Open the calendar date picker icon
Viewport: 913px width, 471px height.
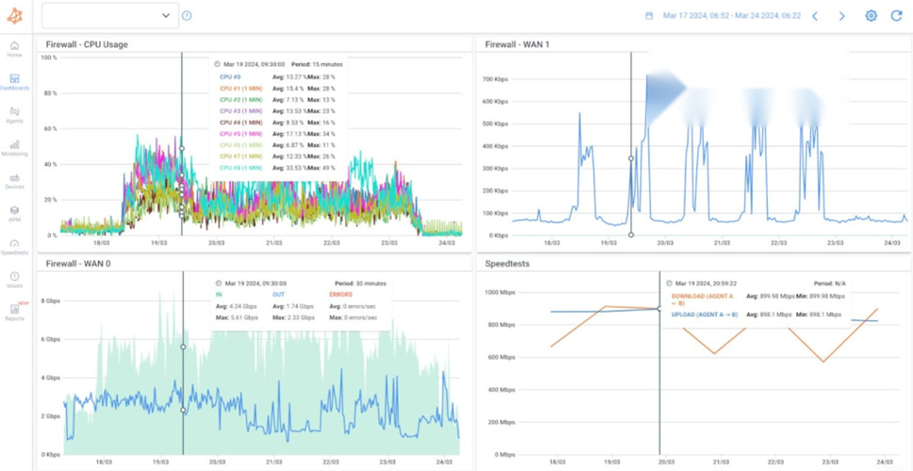(x=649, y=16)
